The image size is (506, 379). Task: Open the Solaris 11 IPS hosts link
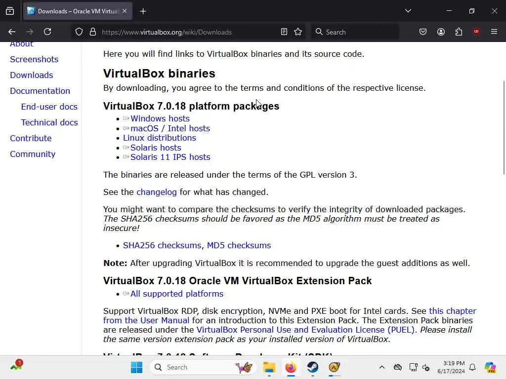(x=170, y=157)
